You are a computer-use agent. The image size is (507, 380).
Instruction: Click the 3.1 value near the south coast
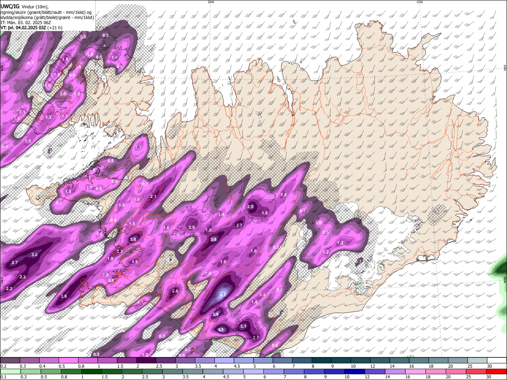(x=243, y=326)
